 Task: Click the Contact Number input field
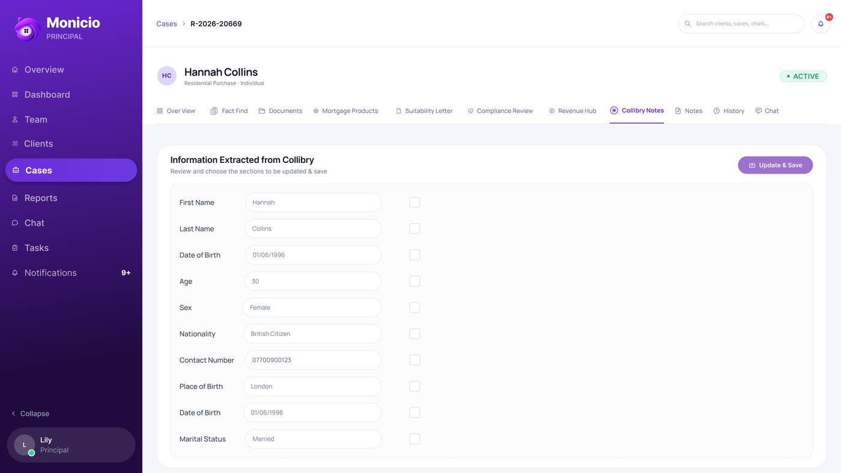(x=312, y=360)
